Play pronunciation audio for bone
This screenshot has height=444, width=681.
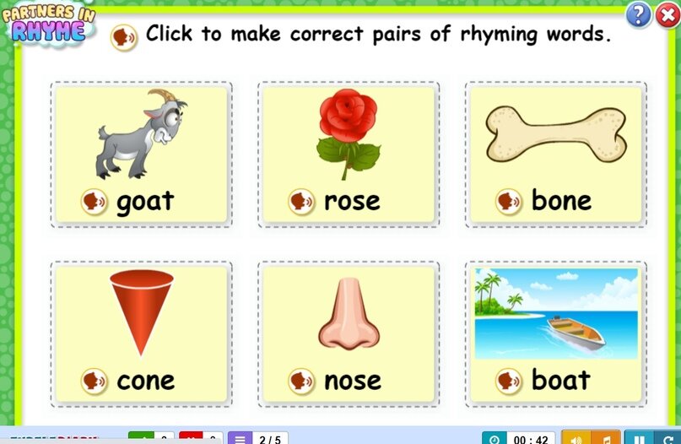509,202
